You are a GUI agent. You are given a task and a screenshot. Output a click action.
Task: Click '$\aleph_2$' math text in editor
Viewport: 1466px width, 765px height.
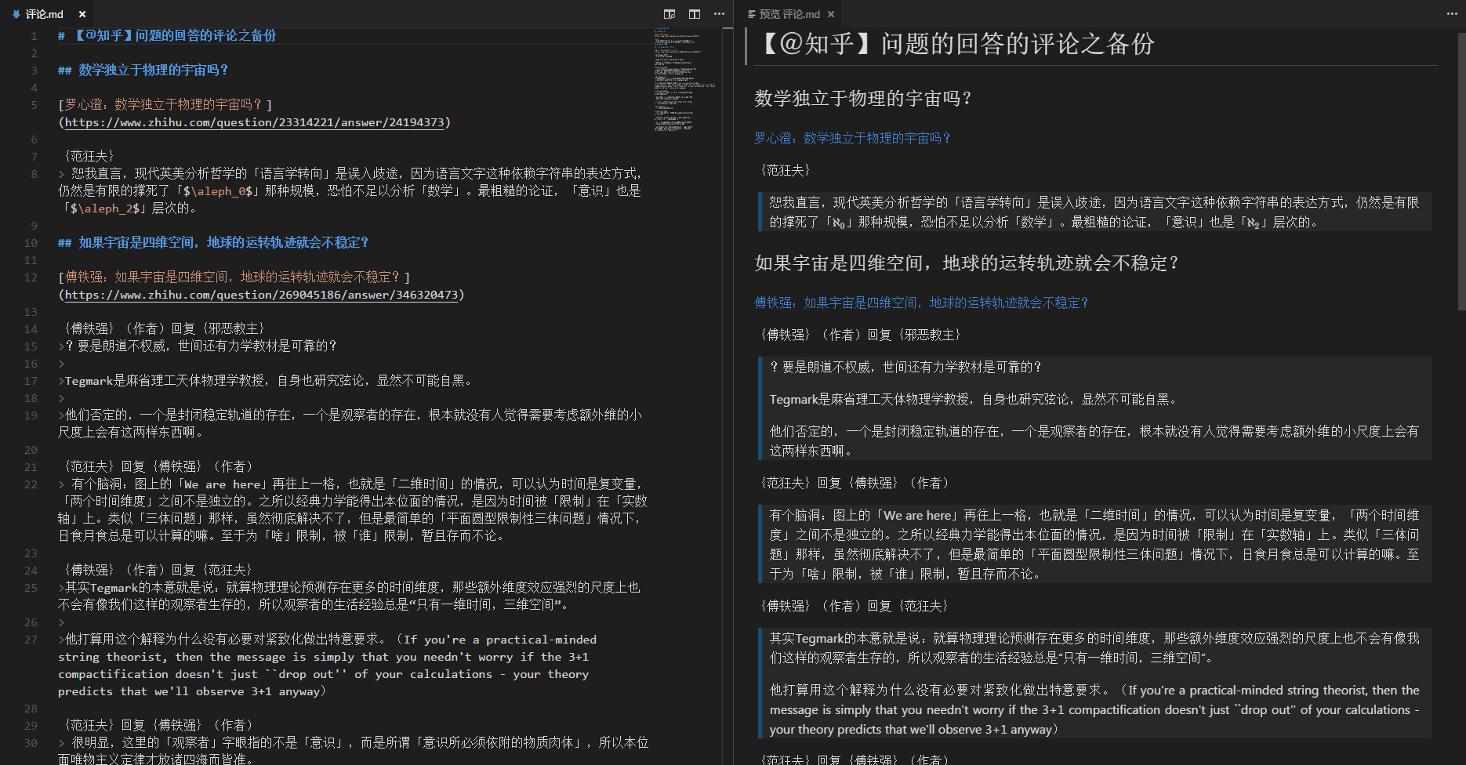tap(104, 208)
